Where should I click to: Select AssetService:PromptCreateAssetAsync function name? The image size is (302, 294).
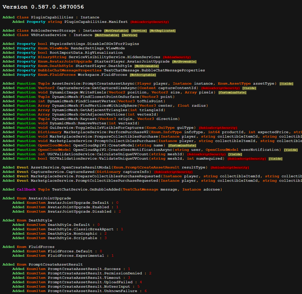click(x=93, y=84)
